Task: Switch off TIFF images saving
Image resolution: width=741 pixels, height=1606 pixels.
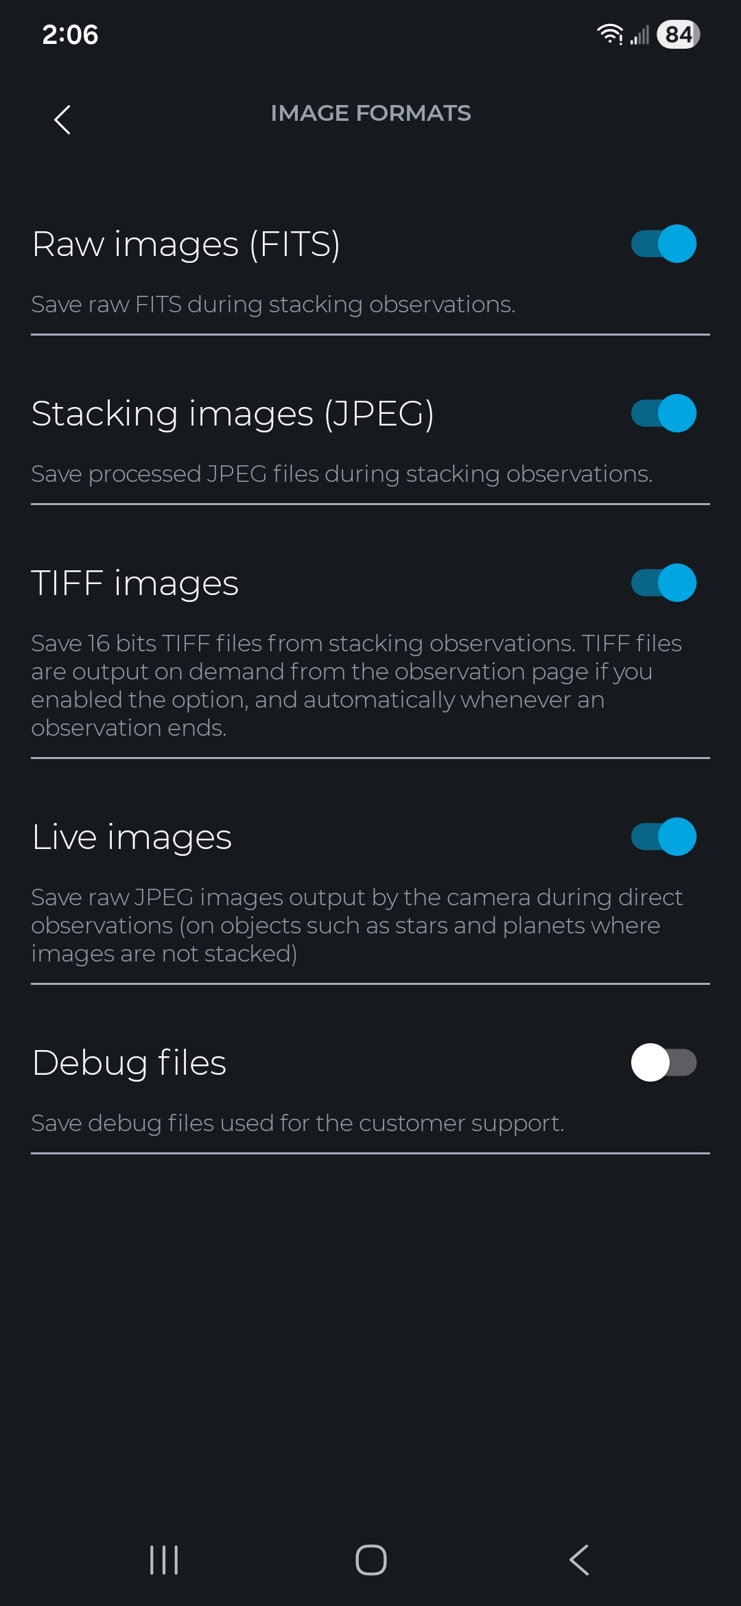Action: tap(663, 583)
